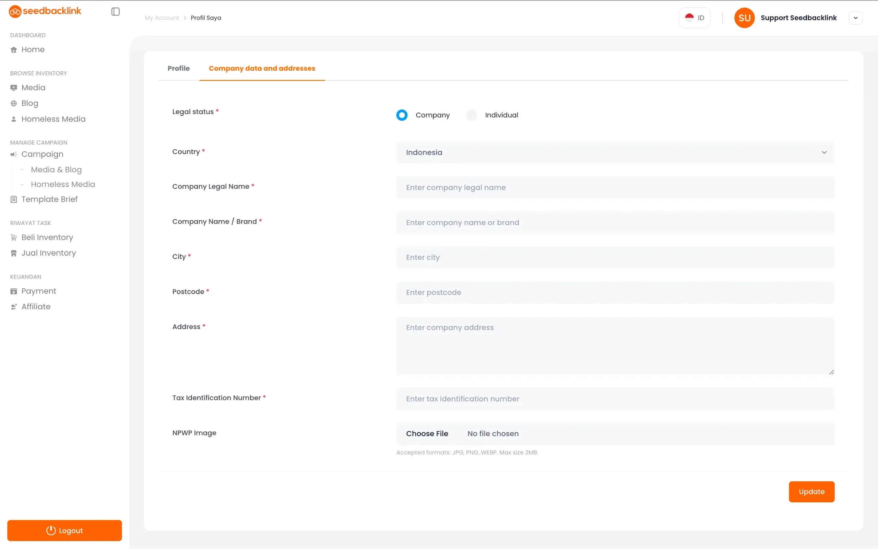Click the Homeless Media person icon
The image size is (878, 549).
[x=14, y=119]
